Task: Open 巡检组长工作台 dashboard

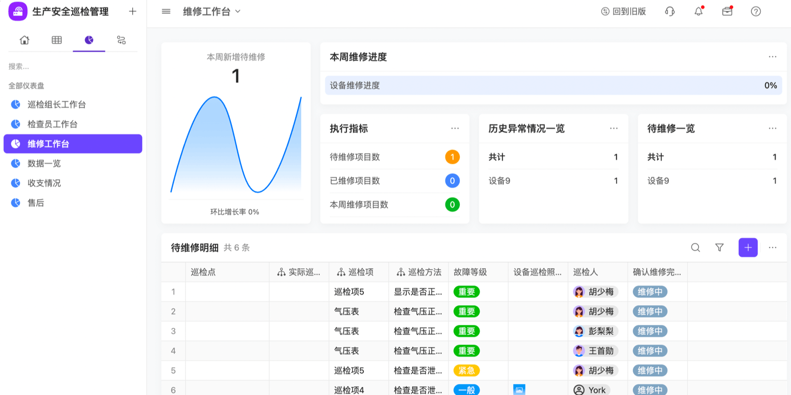Action: [x=56, y=104]
